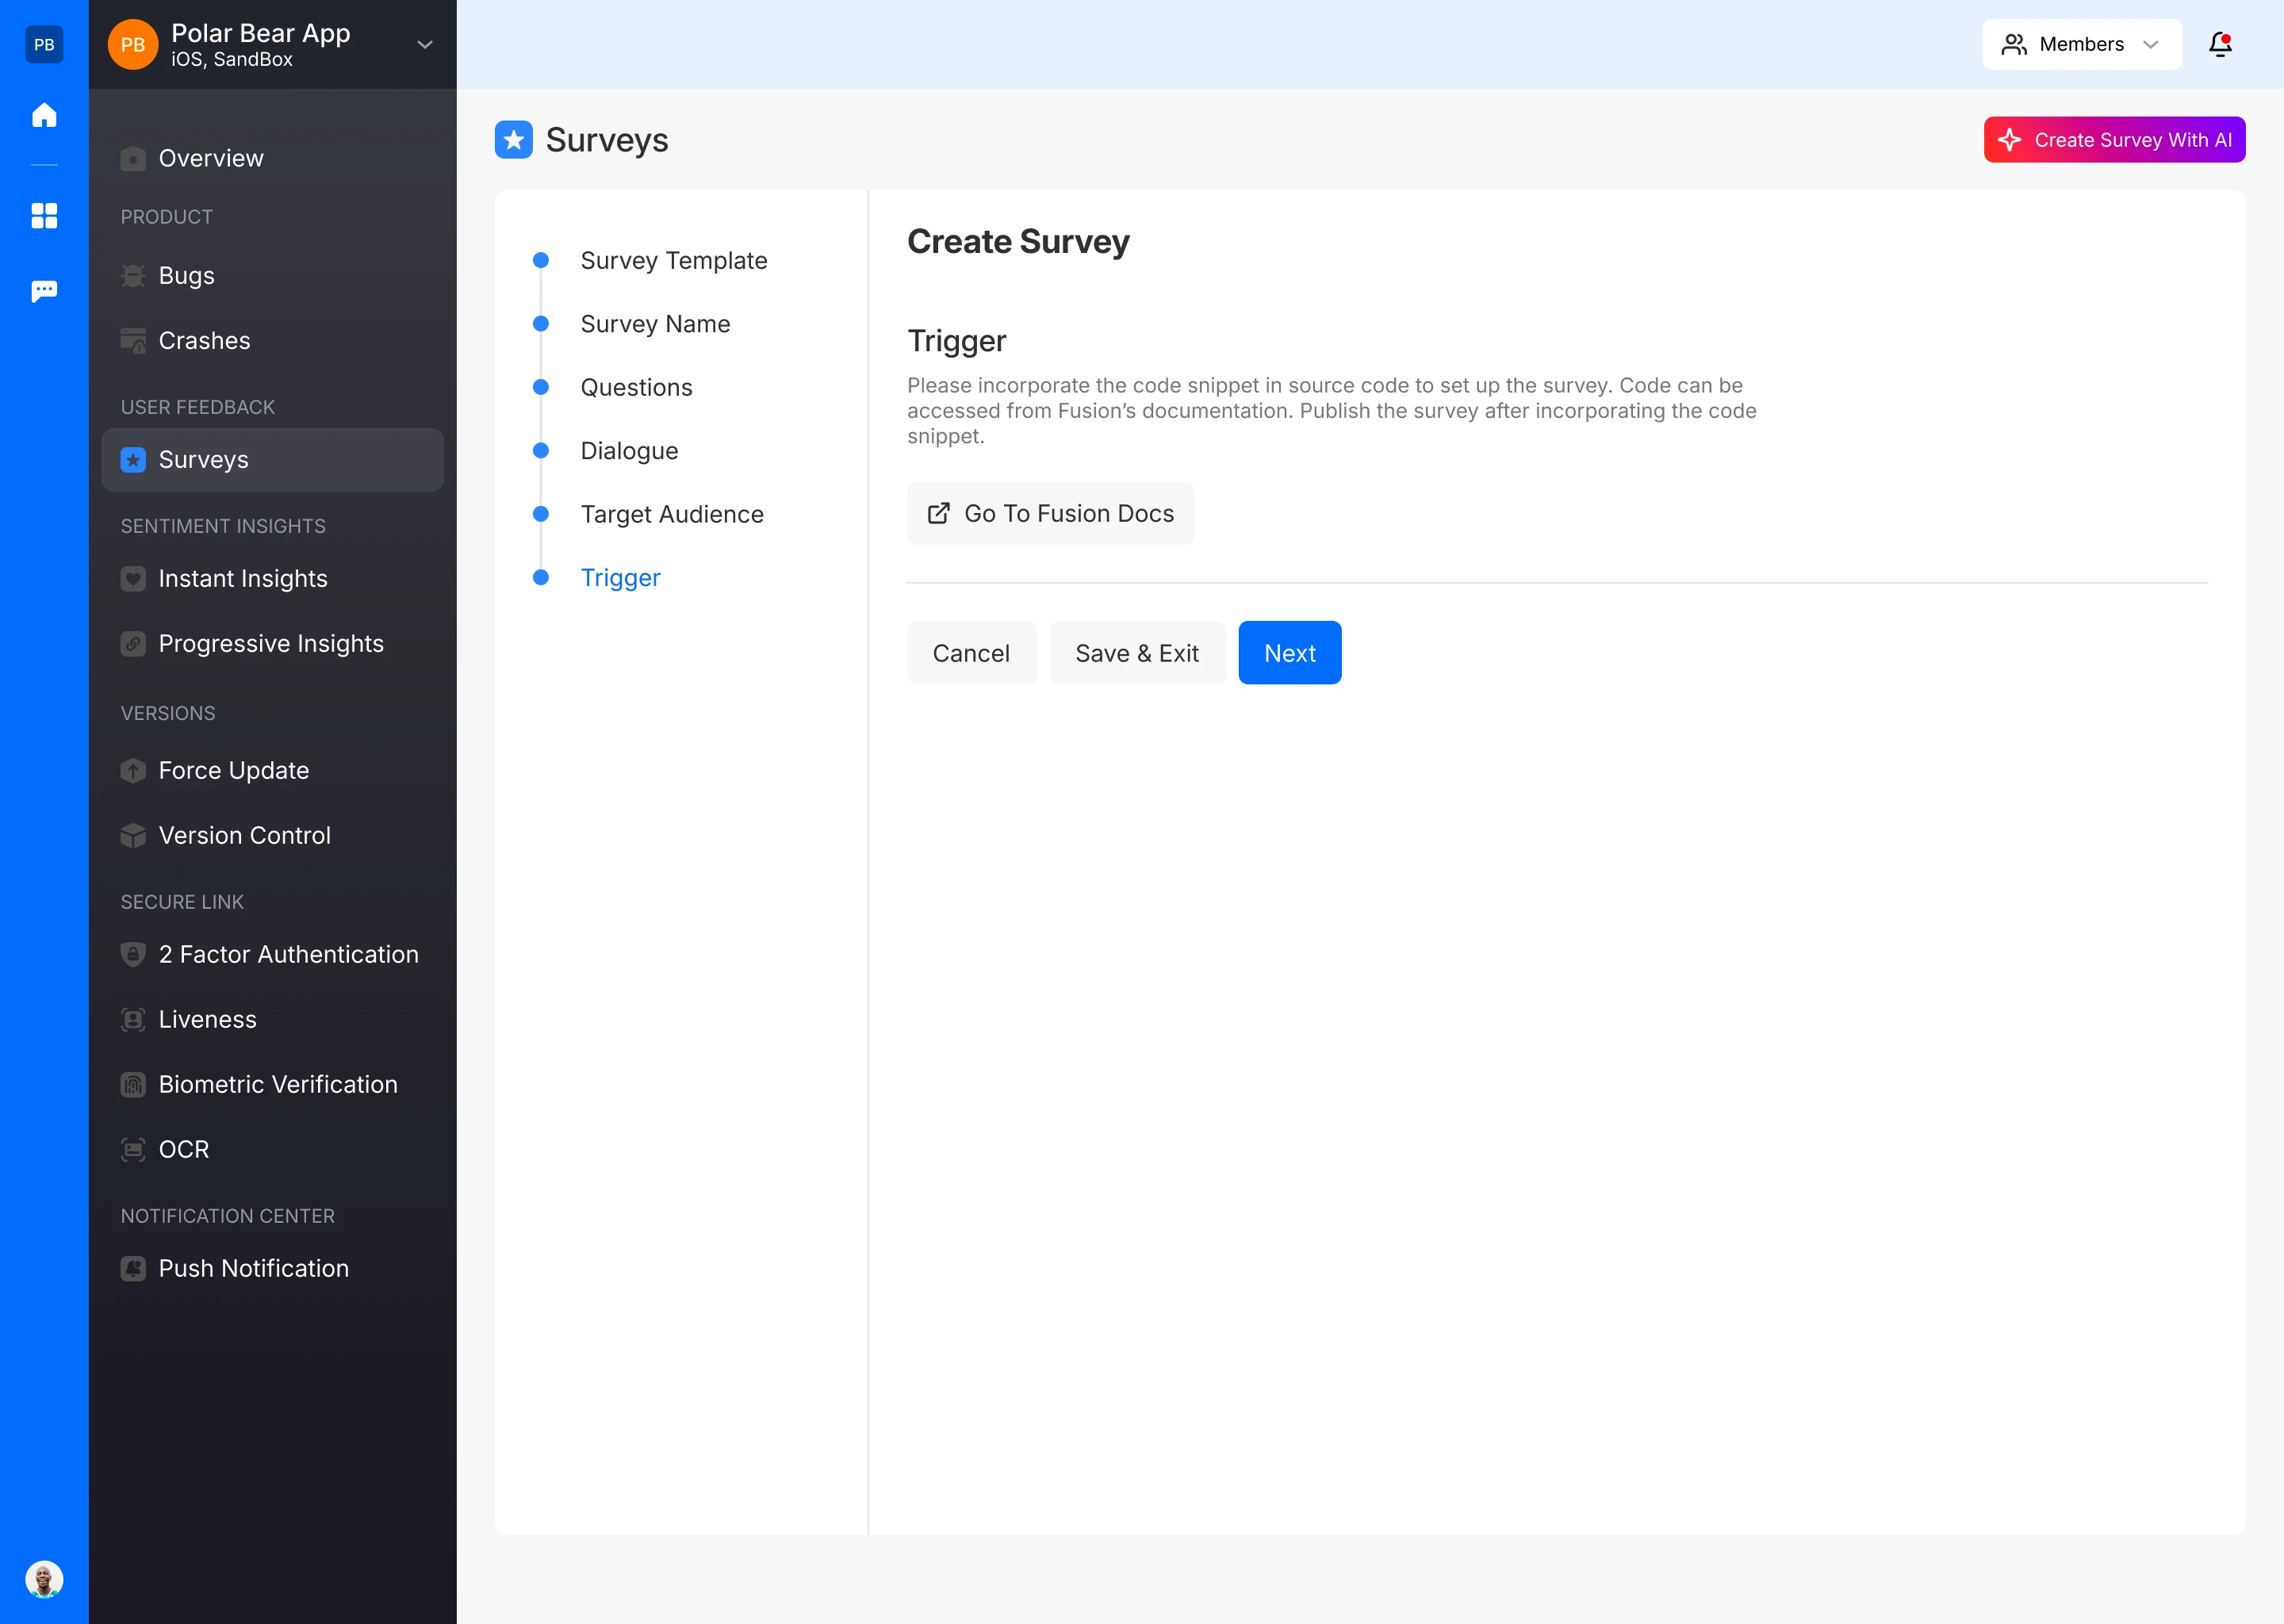2284x1624 pixels.
Task: Open the chat message icon
Action: coord(44,291)
